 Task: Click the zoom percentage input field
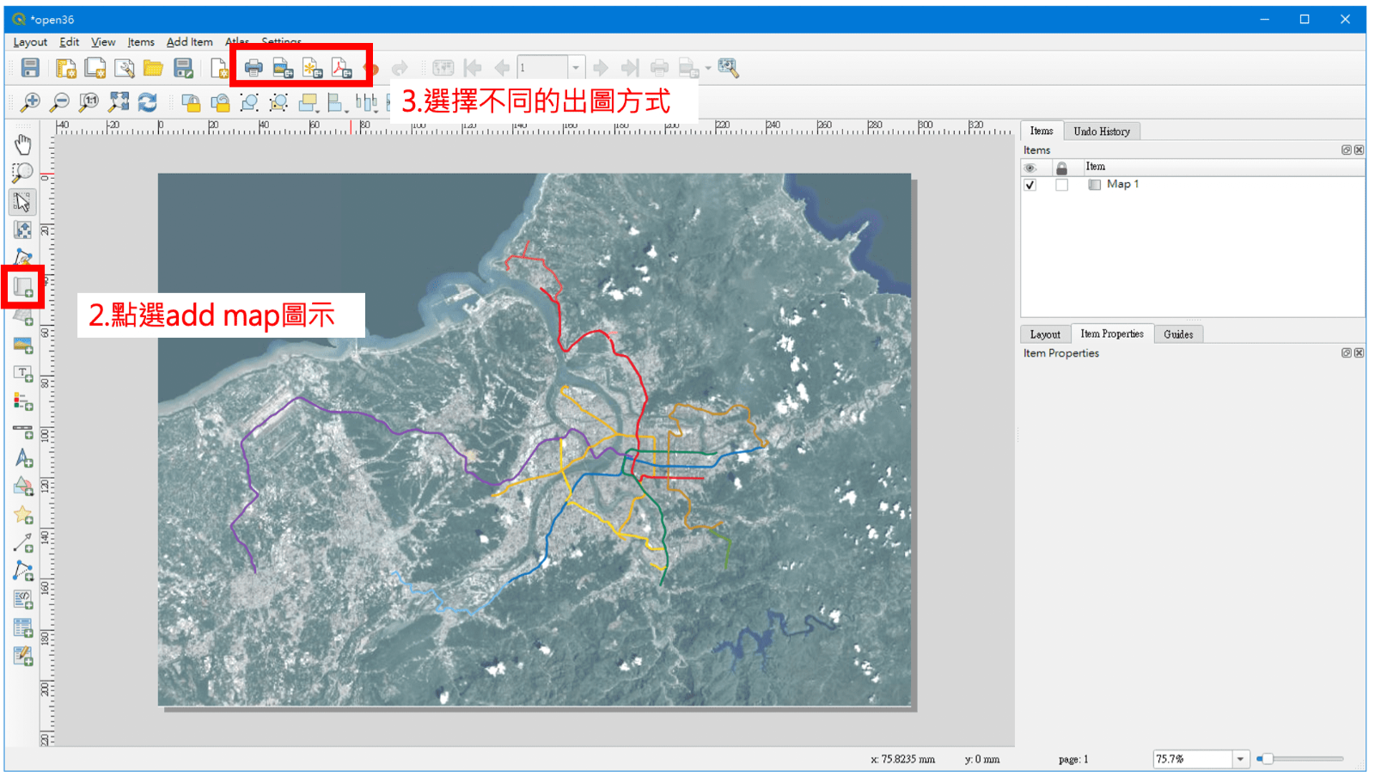click(1193, 759)
